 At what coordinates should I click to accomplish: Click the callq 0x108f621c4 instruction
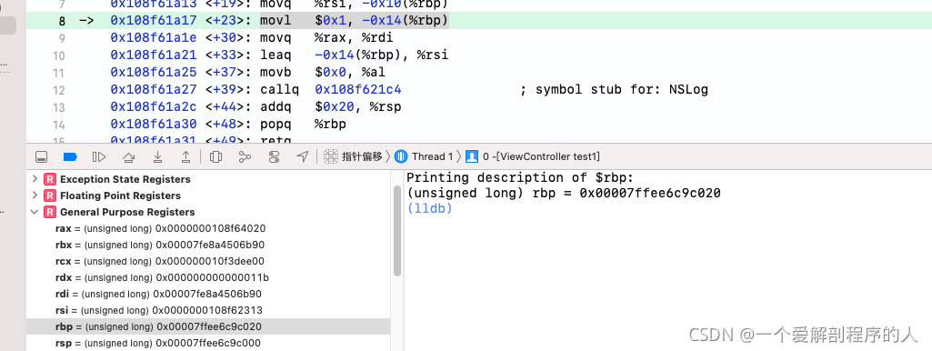[x=331, y=90]
